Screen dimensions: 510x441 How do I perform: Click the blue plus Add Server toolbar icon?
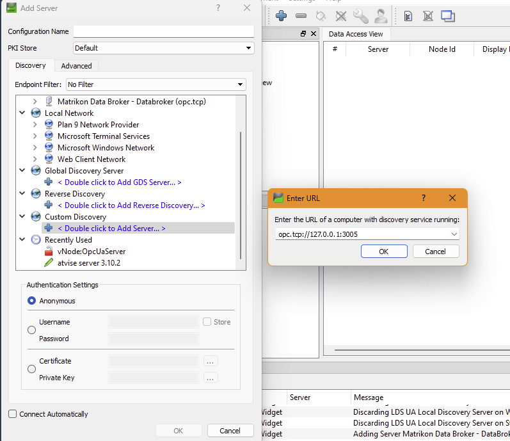281,15
